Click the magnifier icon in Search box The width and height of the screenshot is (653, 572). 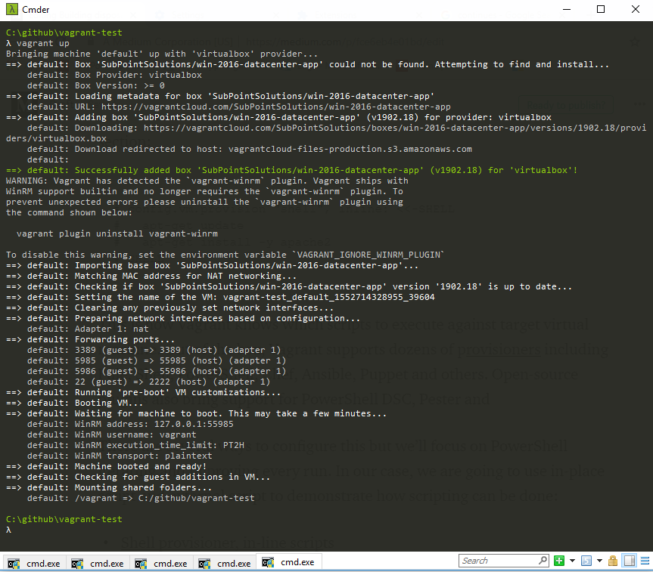543,561
